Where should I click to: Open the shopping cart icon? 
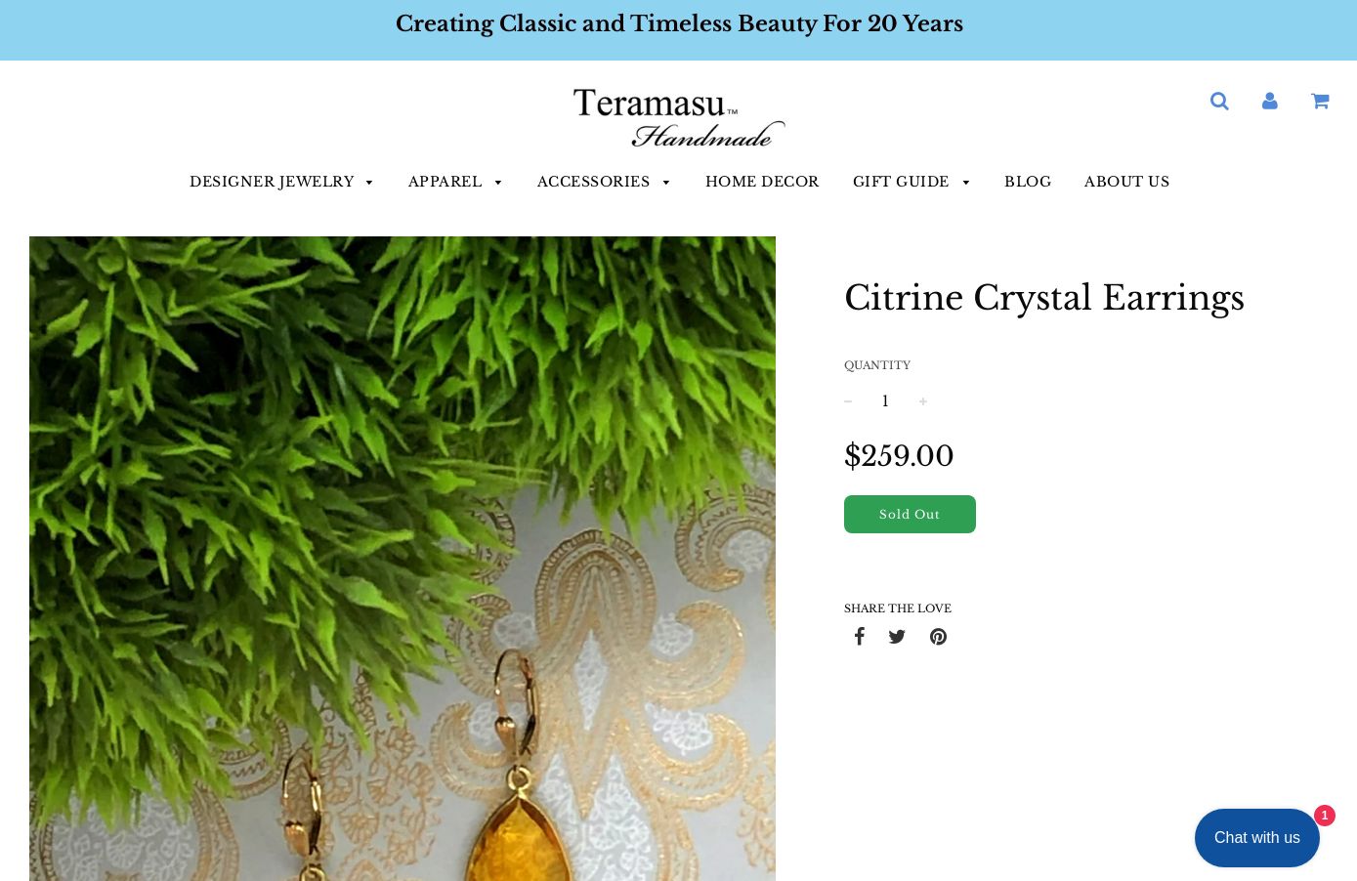point(1320,101)
